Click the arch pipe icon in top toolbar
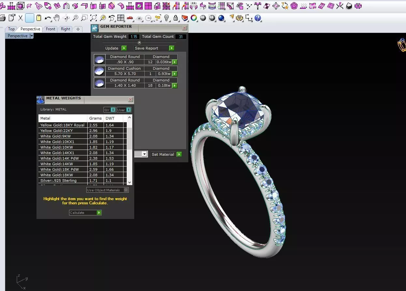The height and width of the screenshot is (291, 406). click(x=66, y=6)
